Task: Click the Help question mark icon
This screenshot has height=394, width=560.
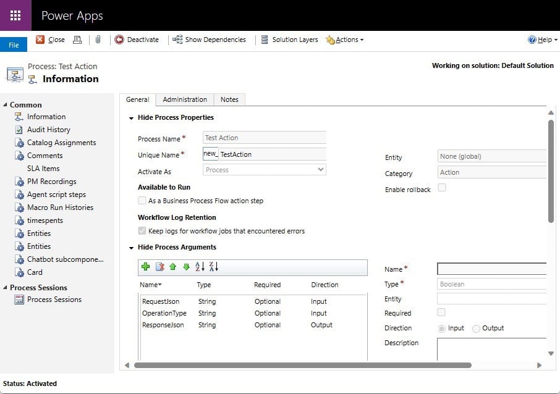Action: [532, 40]
